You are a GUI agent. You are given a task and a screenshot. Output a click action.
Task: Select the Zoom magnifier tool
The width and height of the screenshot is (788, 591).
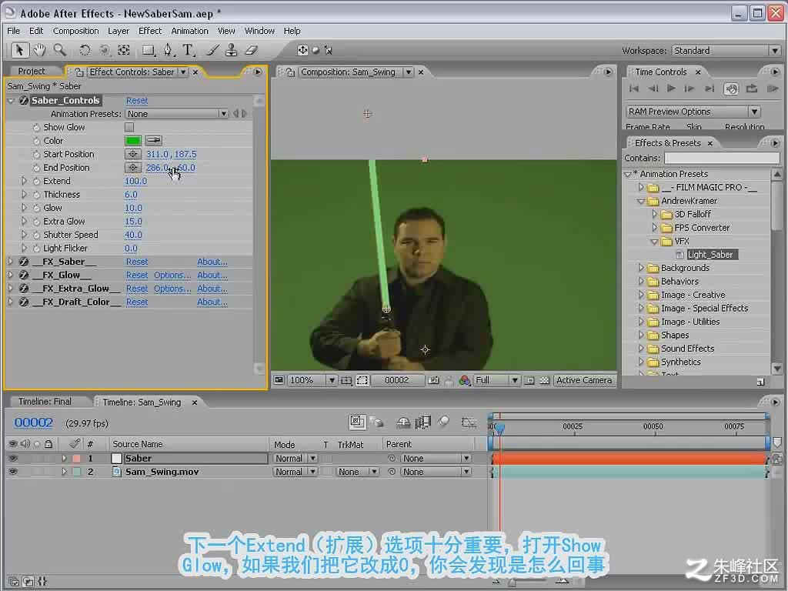point(60,50)
